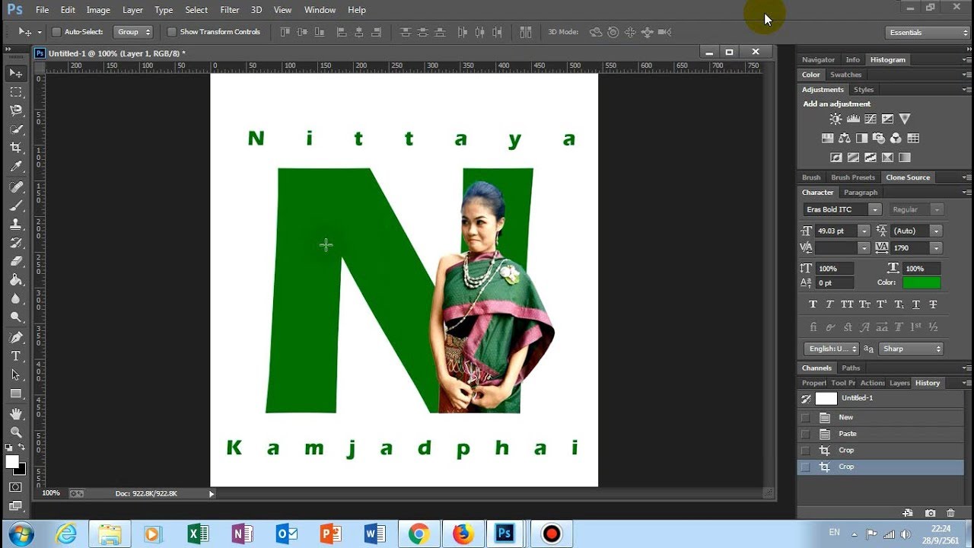The width and height of the screenshot is (974, 548).
Task: Set history brush source for Untitled-1 snapshot
Action: coord(805,399)
